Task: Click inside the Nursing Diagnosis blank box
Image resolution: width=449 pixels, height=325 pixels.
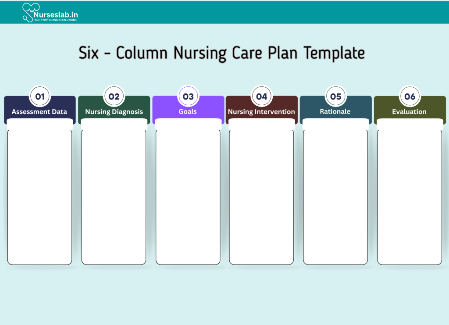Action: point(114,195)
